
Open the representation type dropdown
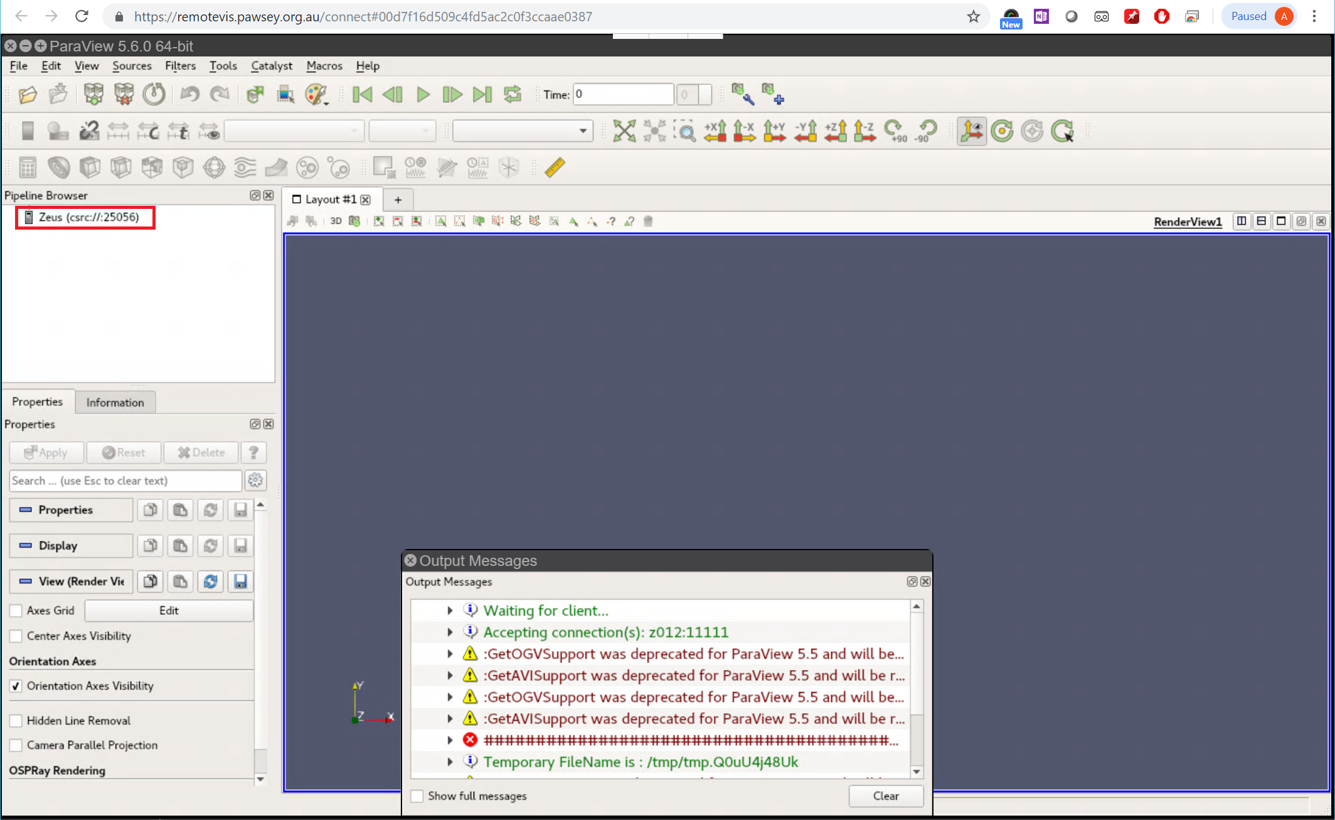tap(523, 130)
